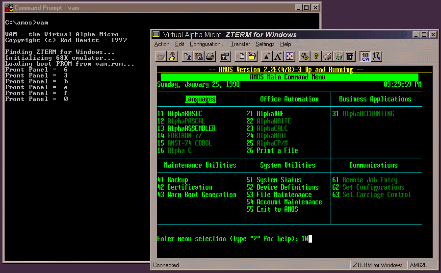Screen dimensions: 441x273
Task: Close the ZTERM for Windows window
Action: (x=434, y=35)
